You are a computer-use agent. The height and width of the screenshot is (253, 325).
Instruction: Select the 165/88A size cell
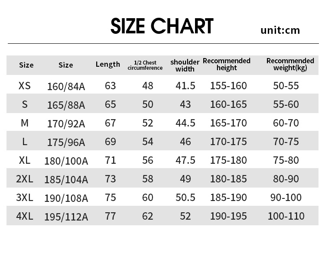pos(66,105)
